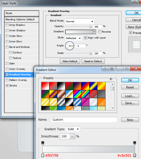Expand the Style Reflected dropdown

click(x=73, y=38)
